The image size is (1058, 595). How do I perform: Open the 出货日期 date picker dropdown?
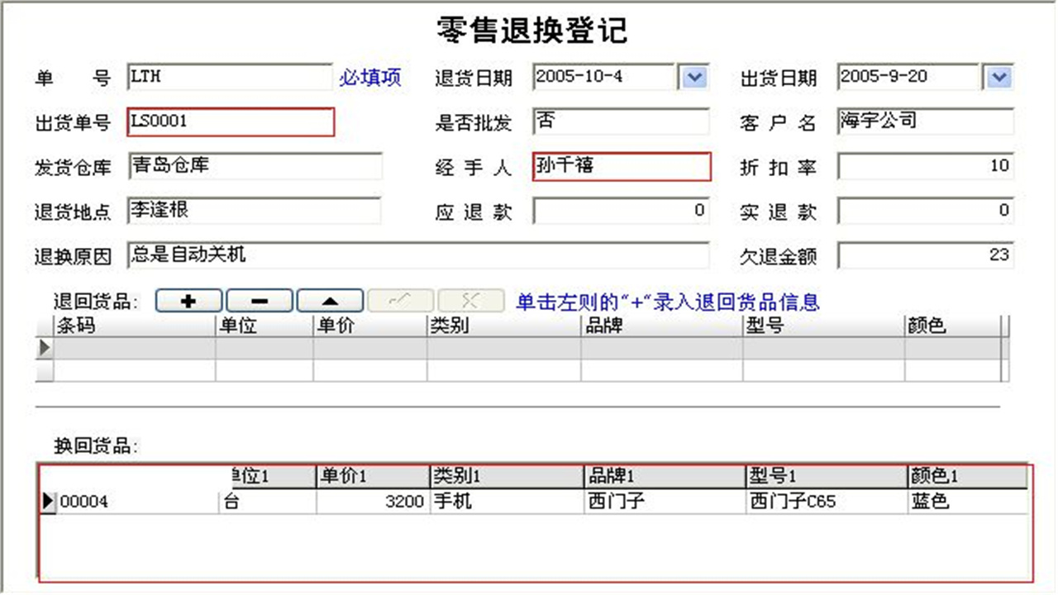(998, 77)
